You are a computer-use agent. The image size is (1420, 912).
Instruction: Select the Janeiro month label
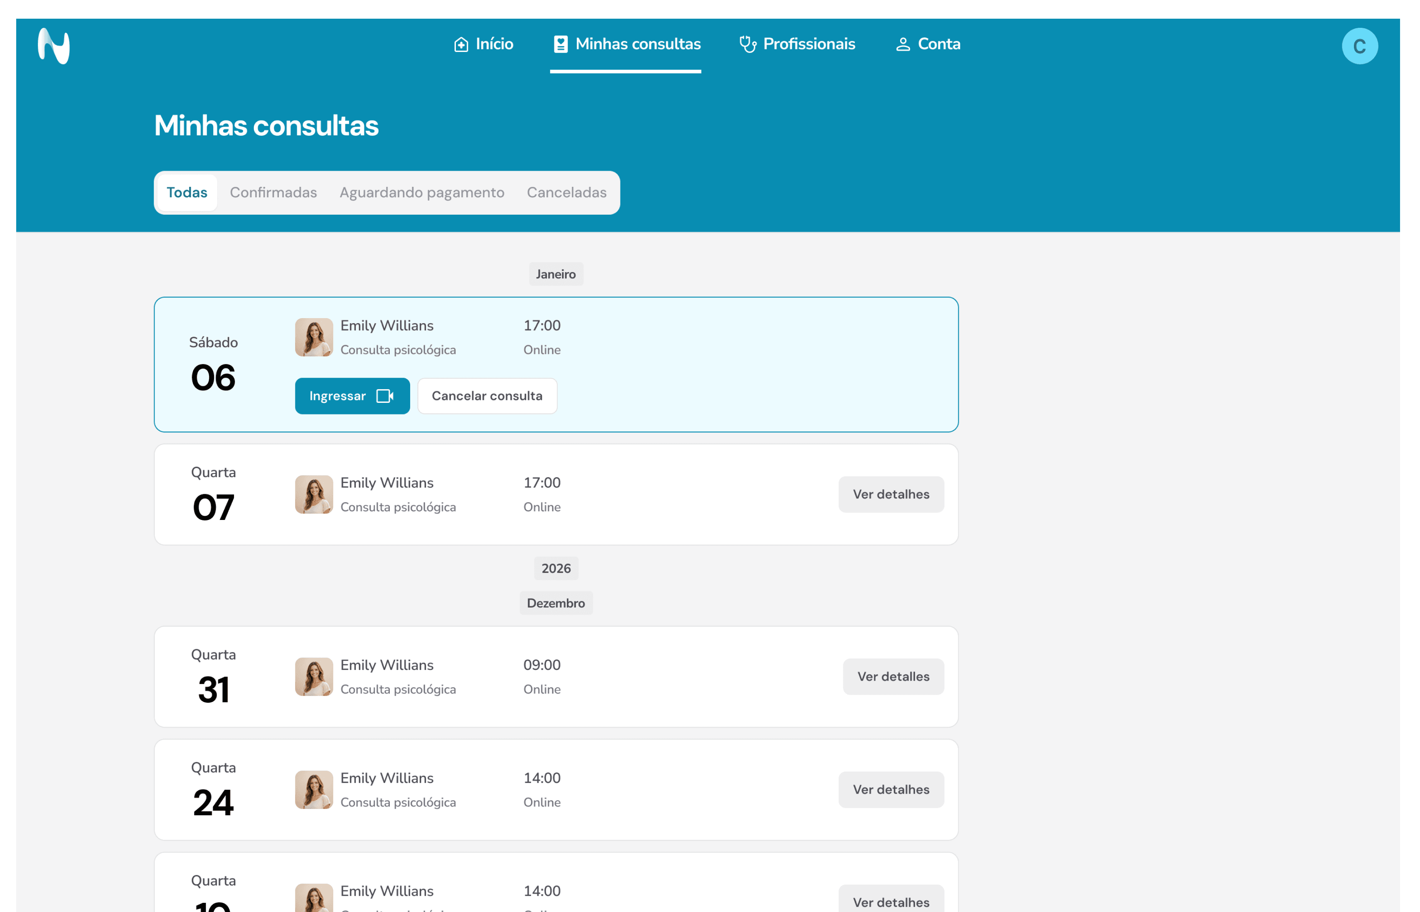[555, 274]
